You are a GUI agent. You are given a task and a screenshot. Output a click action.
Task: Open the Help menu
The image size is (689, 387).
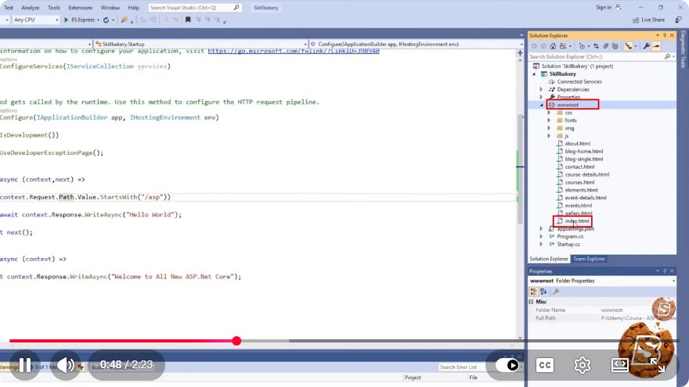coord(134,8)
